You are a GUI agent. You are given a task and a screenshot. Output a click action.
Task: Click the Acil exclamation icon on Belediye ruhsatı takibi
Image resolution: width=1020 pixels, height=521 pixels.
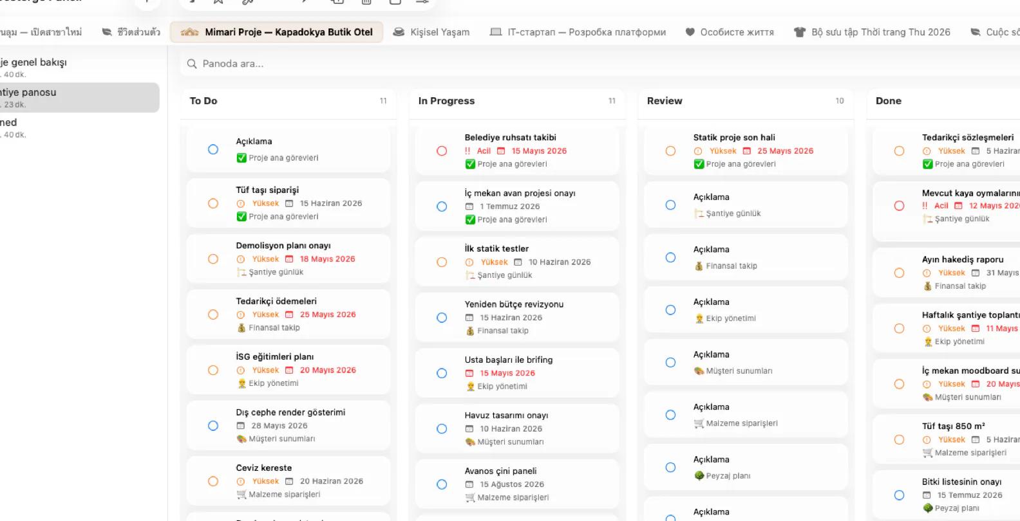pos(467,151)
